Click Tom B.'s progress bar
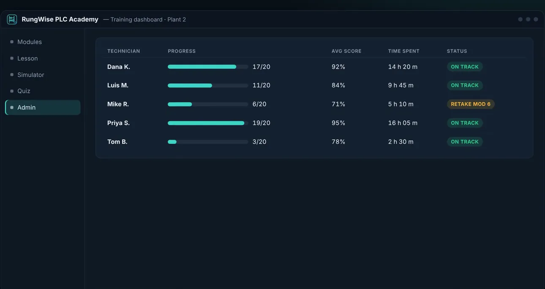Viewport: 545px width, 289px height. (208, 142)
